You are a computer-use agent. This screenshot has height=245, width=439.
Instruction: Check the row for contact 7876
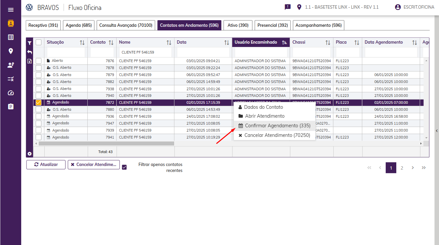point(39,61)
